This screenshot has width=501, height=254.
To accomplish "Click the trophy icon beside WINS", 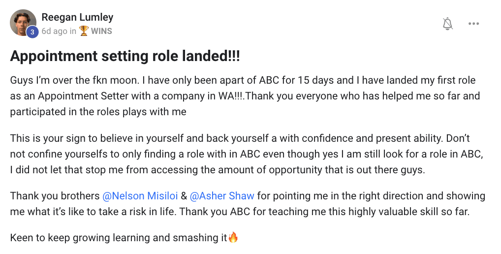I will tap(84, 31).
